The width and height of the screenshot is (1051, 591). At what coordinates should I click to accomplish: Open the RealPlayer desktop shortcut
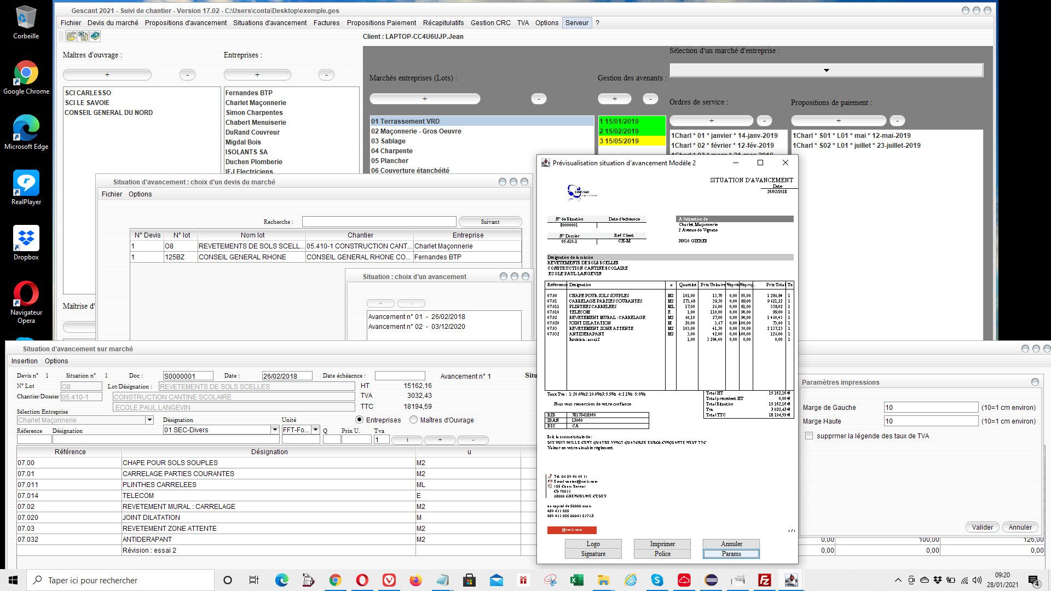coord(26,188)
